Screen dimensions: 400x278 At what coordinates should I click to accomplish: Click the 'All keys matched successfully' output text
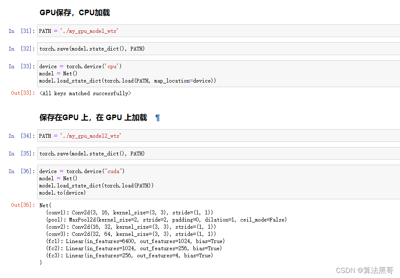[85, 93]
